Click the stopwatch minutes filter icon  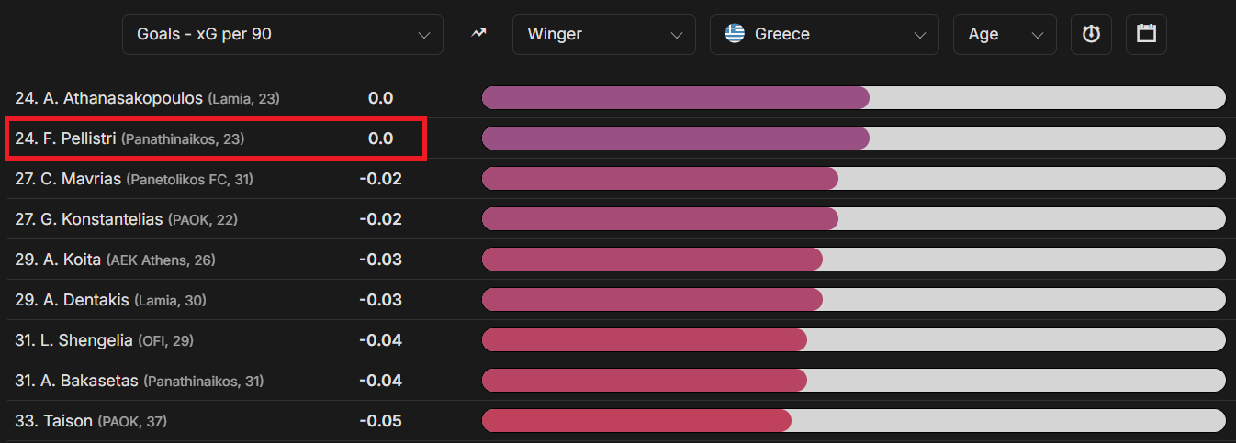(x=1091, y=34)
